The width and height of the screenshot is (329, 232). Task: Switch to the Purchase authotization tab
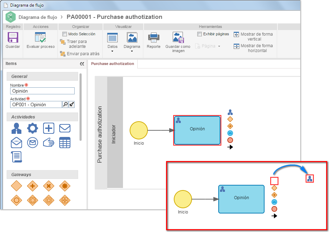(112, 64)
